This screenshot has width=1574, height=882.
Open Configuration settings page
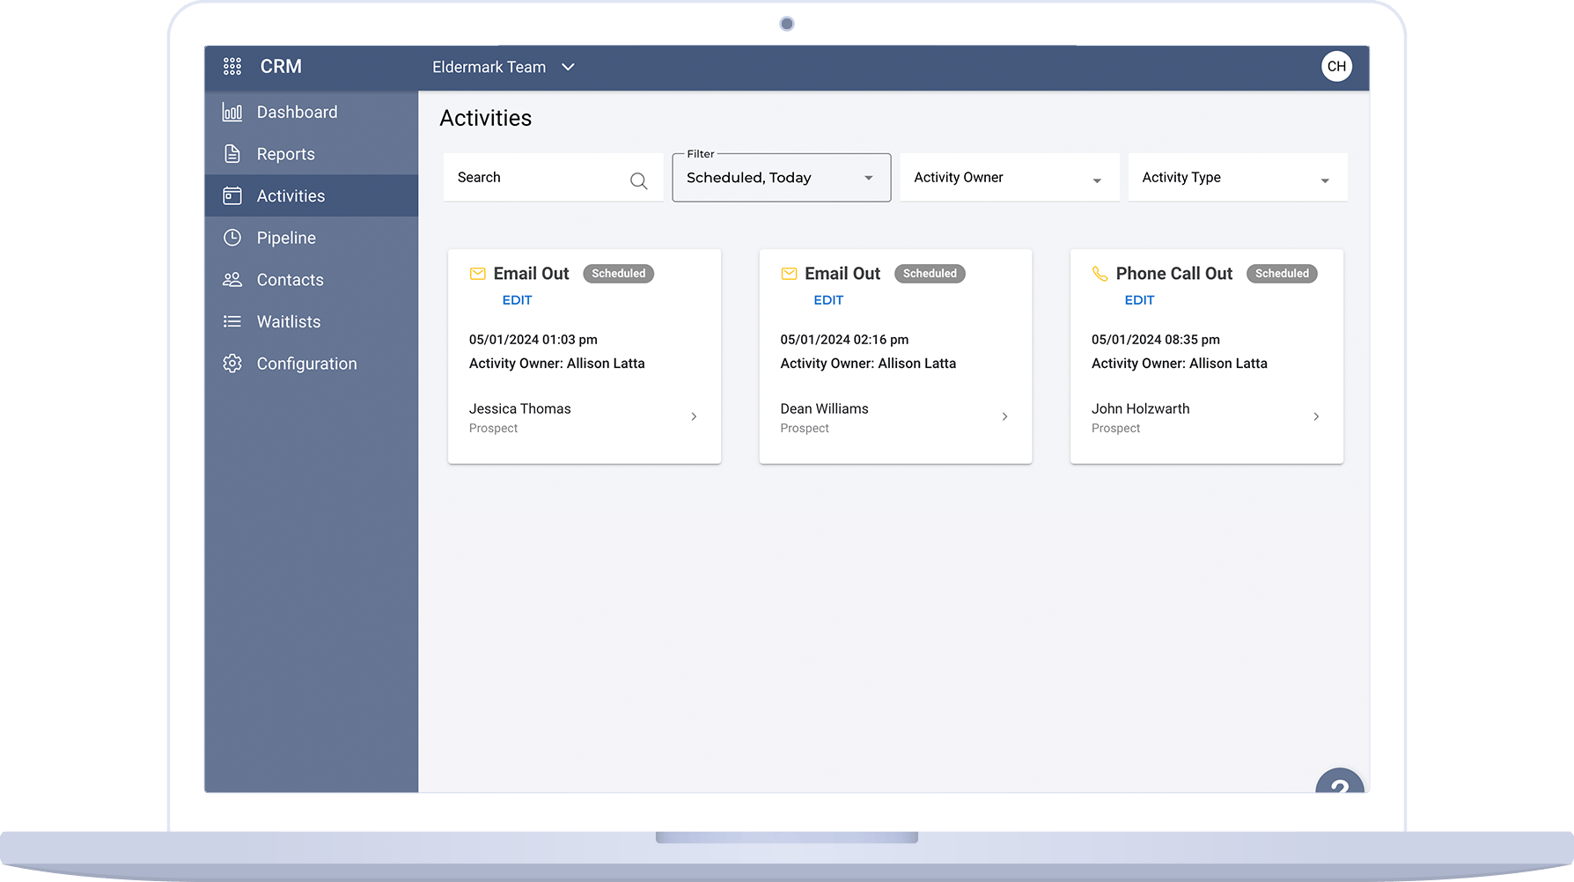point(312,364)
